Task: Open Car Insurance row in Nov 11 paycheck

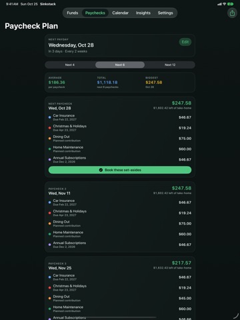Action: [120, 203]
